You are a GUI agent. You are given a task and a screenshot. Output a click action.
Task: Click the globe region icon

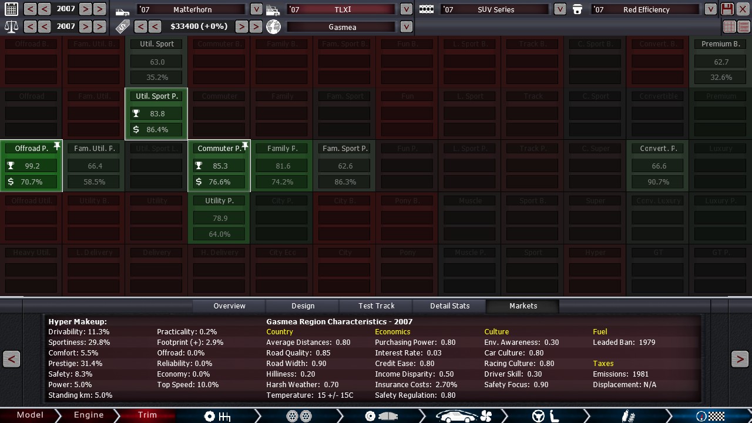tap(273, 26)
